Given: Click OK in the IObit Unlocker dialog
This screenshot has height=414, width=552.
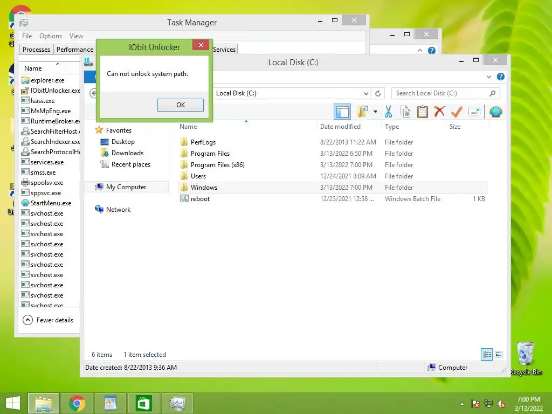Looking at the screenshot, I should click(180, 105).
